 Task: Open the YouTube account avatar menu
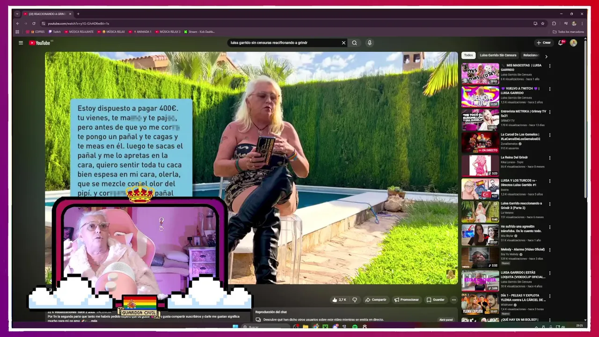tap(573, 43)
